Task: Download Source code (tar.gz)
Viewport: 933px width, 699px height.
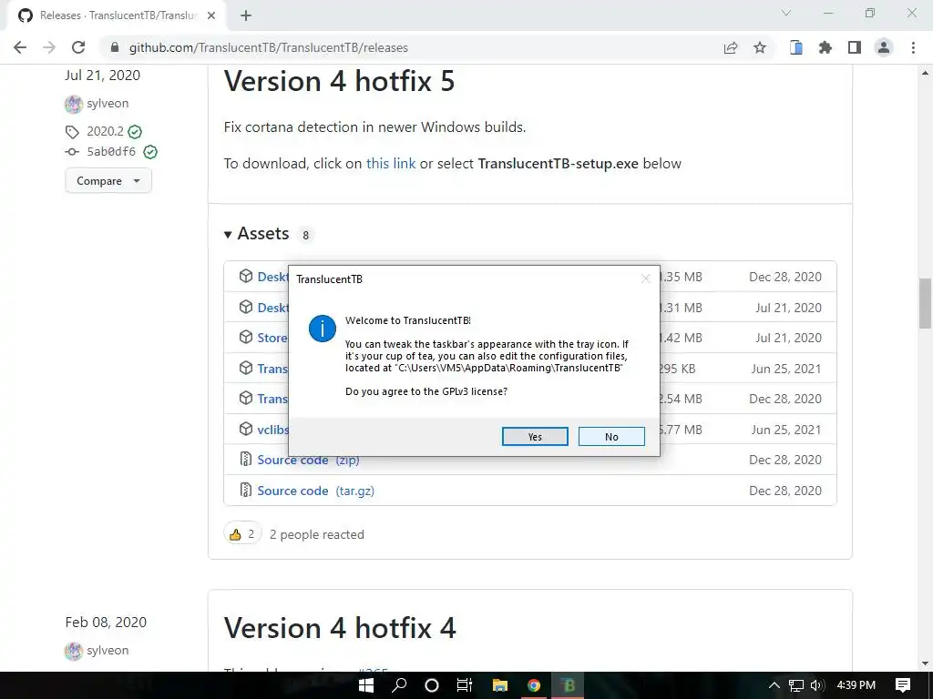Action: click(316, 491)
